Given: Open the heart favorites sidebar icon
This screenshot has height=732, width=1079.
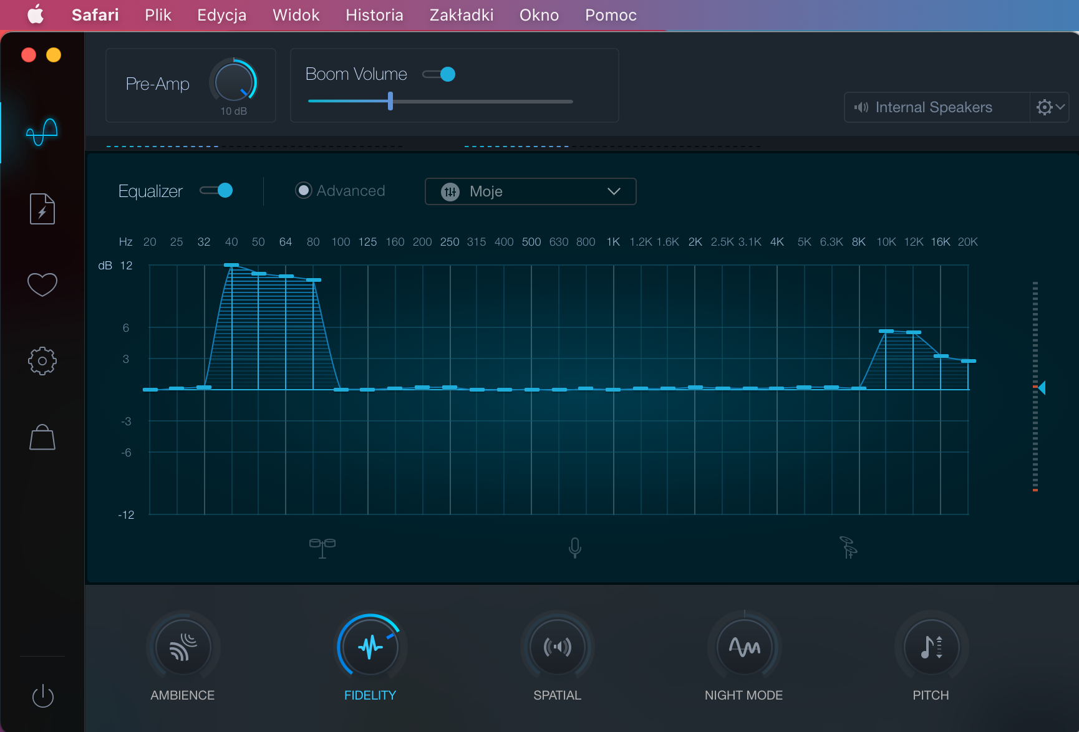Looking at the screenshot, I should tap(42, 284).
